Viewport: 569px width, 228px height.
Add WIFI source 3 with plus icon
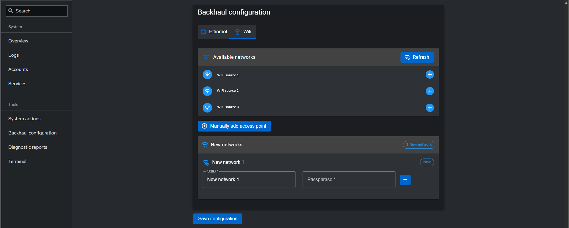[430, 108]
